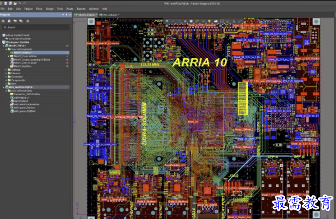This screenshot has width=336, height=219.
Task: Collapse MiniPC Source Documents folder
Action: 6,49
